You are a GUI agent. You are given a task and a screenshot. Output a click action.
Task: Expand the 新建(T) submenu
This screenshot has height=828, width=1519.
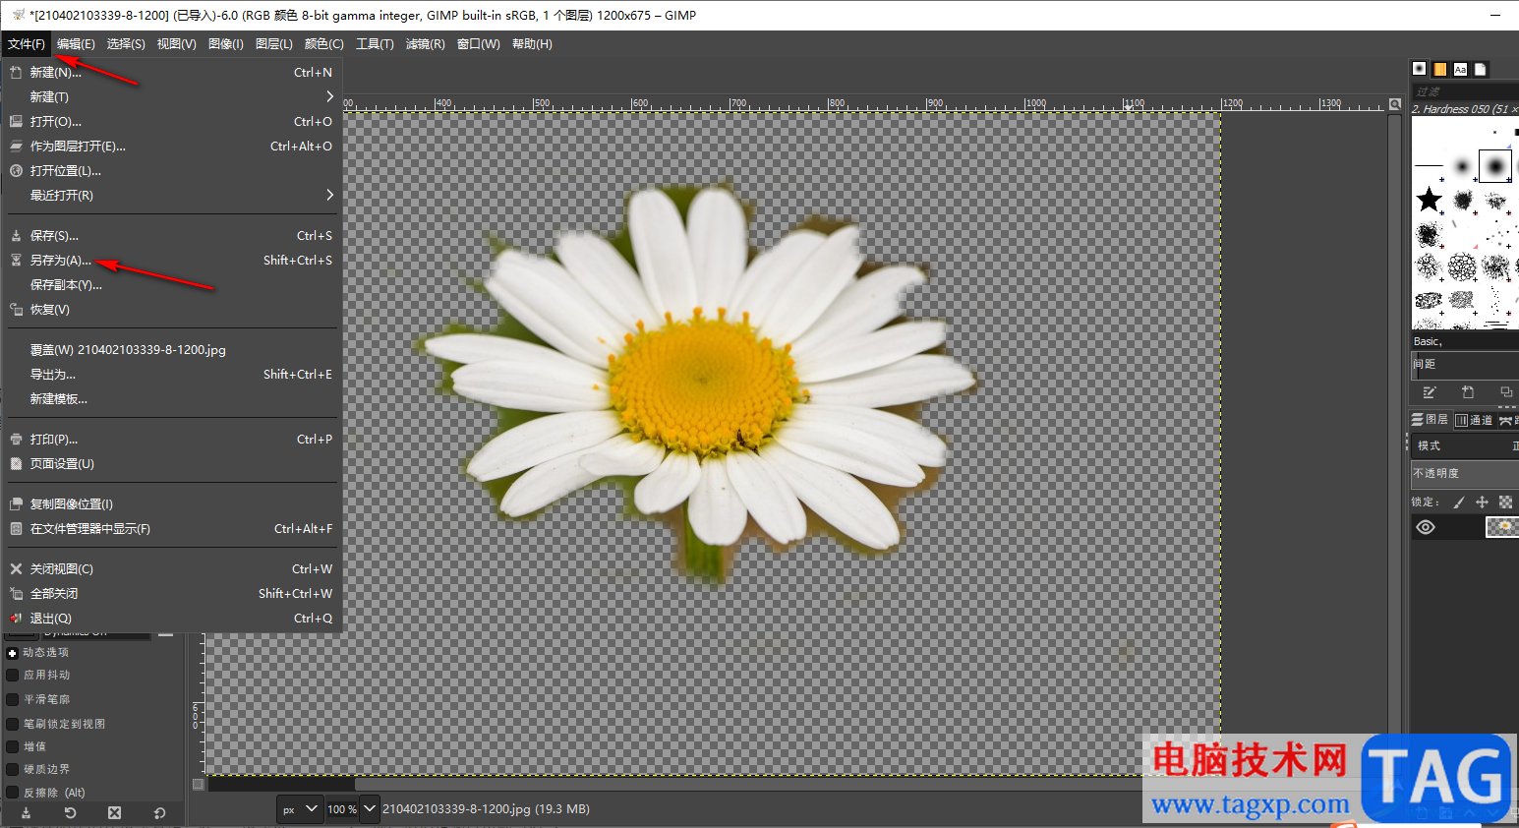coord(172,96)
